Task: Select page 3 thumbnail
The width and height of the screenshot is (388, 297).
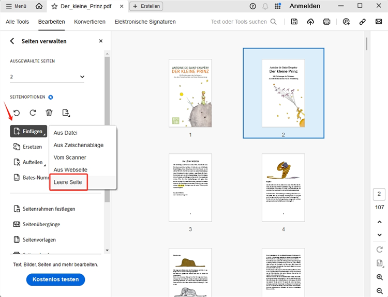Action: tap(190, 188)
